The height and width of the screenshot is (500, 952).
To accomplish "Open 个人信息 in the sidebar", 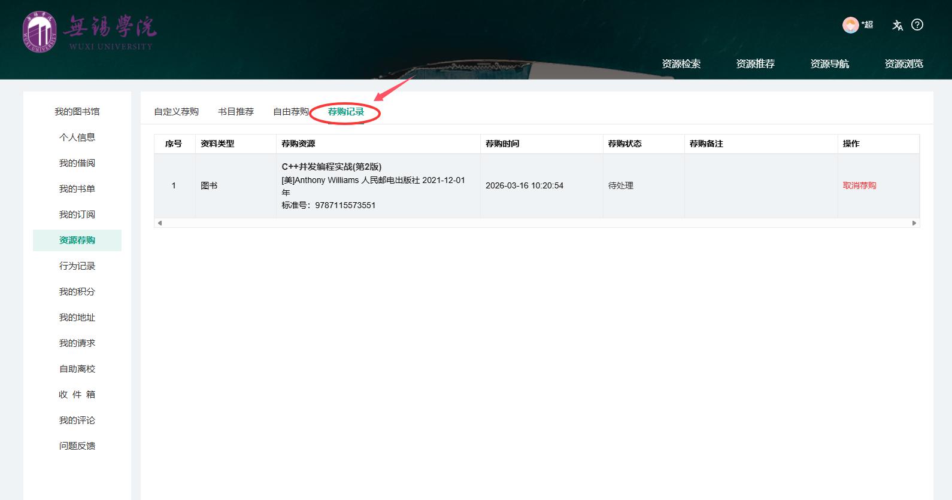I will (x=77, y=138).
